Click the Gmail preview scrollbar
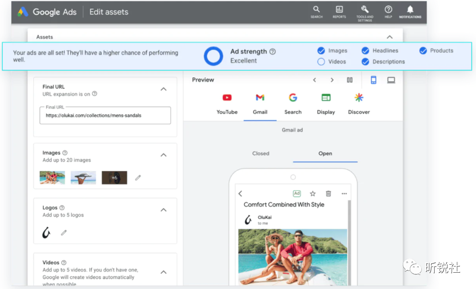This screenshot has height=289, width=476. point(349,243)
